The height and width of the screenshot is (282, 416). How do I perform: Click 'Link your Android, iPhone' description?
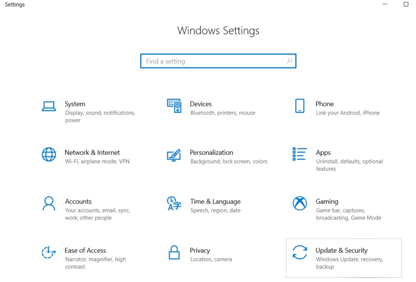click(348, 113)
